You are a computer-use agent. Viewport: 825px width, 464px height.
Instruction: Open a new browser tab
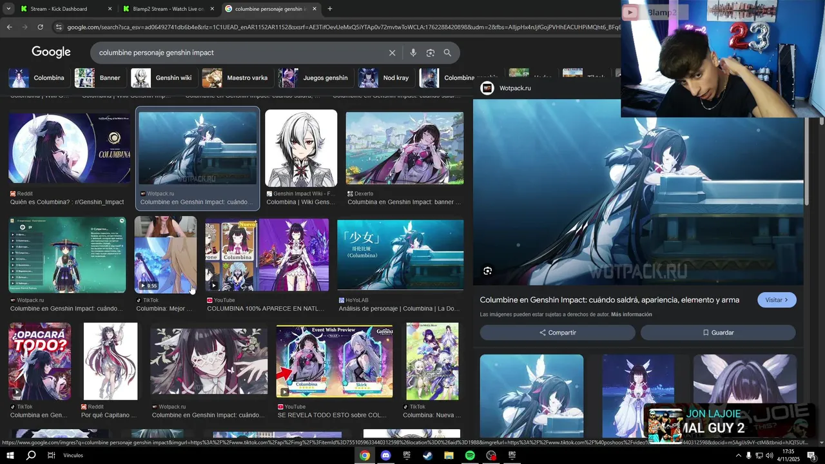point(329,9)
